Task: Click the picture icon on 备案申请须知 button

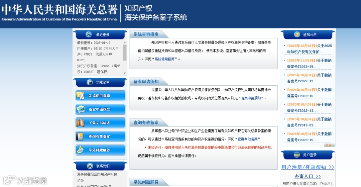Action: [x=81, y=109]
